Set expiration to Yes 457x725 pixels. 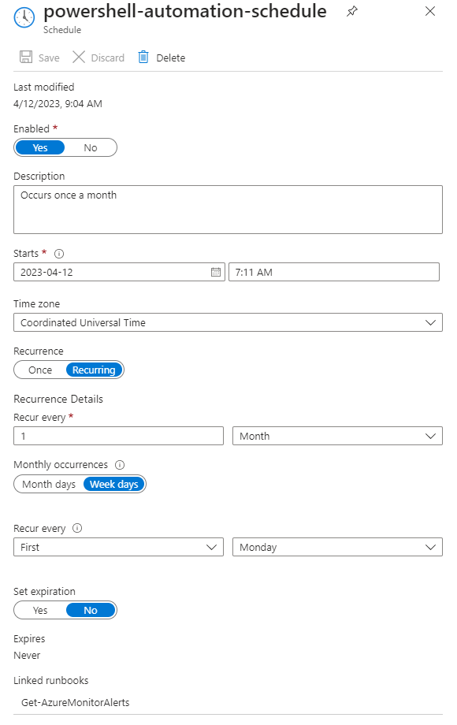pyautogui.click(x=40, y=610)
